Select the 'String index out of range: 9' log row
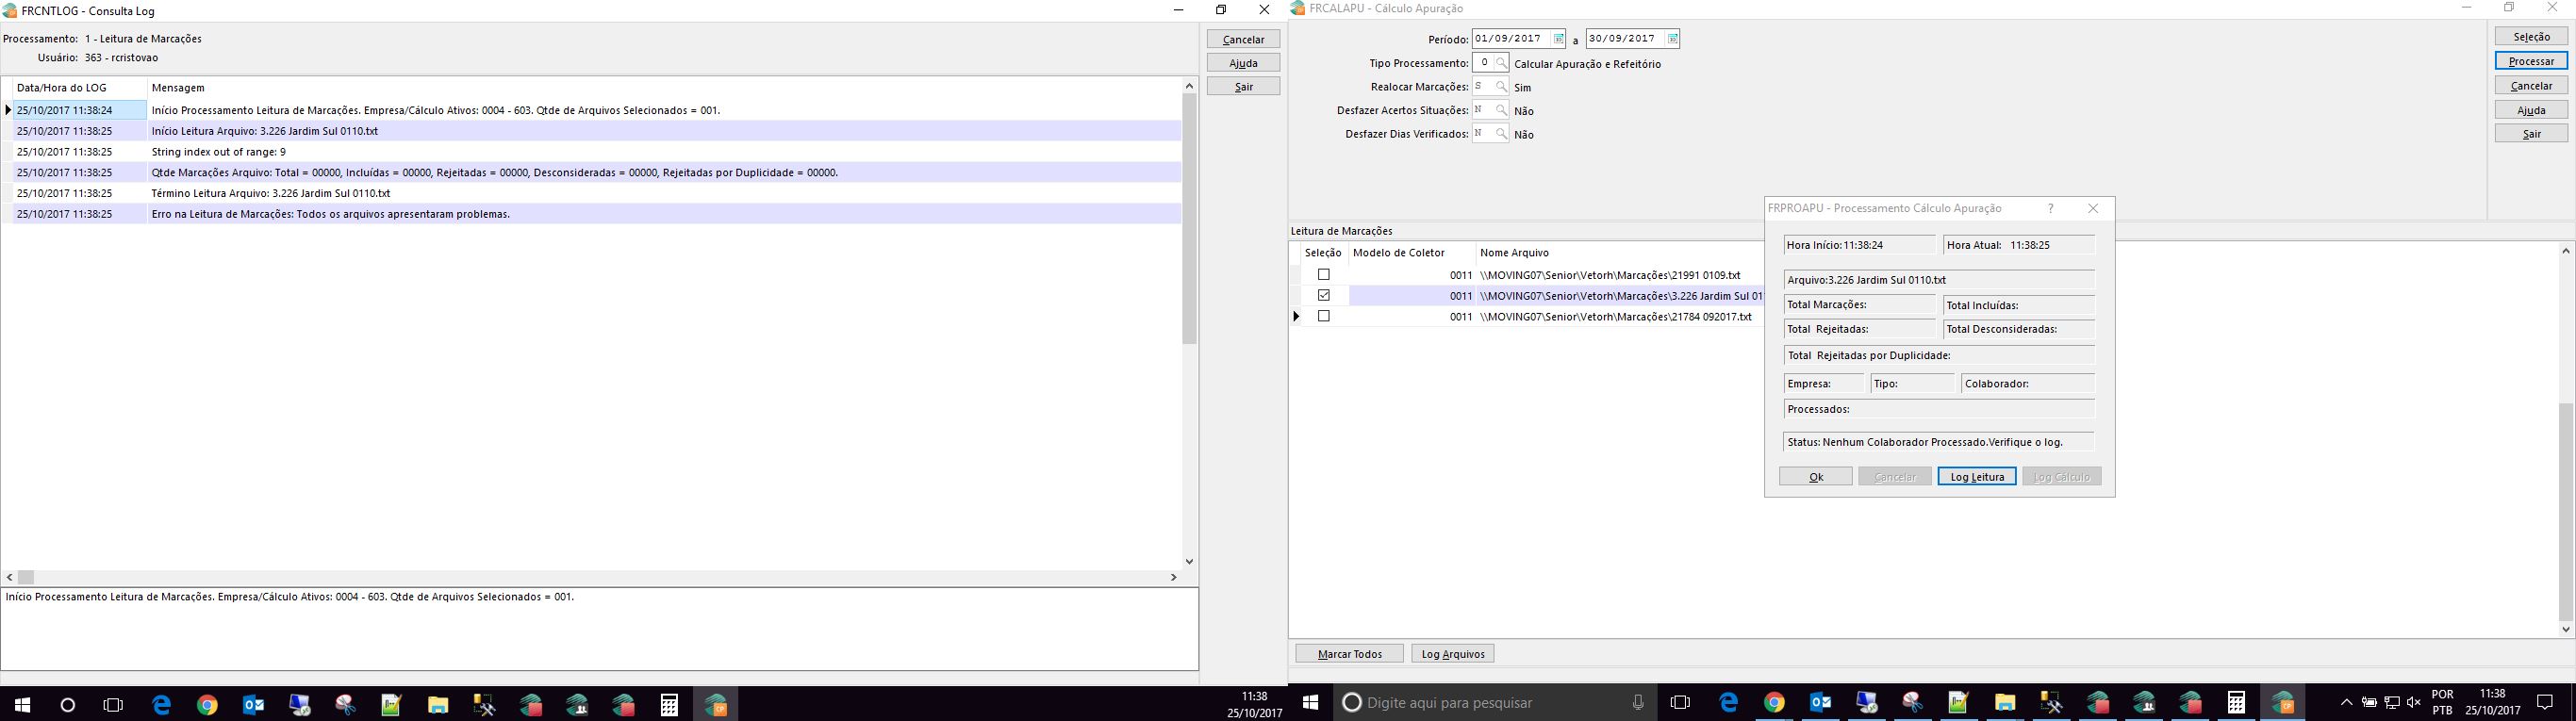This screenshot has width=2576, height=721. point(218,152)
